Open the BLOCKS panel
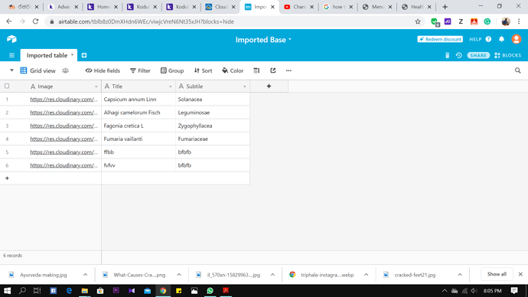The image size is (528, 297). [508, 55]
